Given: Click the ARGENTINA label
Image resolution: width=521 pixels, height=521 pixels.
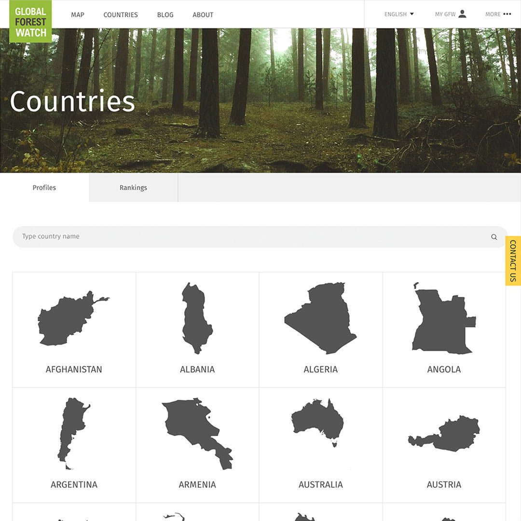Looking at the screenshot, I should pos(74,485).
